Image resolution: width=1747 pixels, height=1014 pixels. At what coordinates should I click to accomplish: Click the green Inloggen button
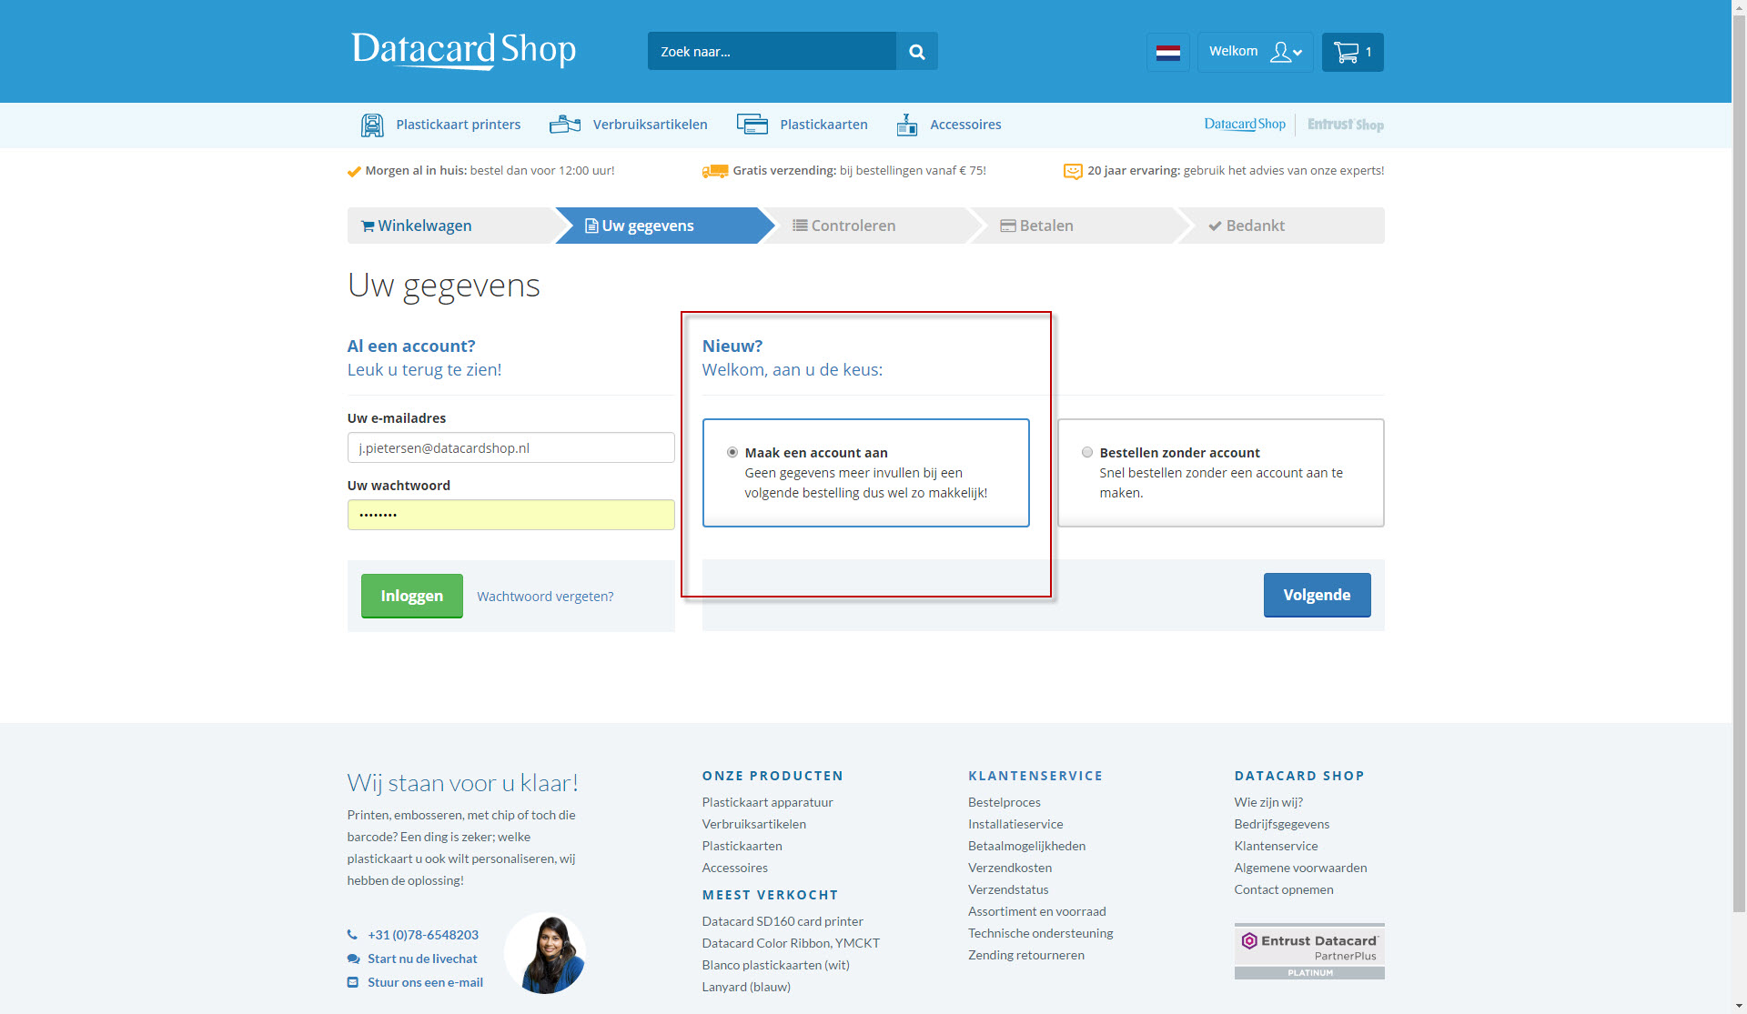coord(411,596)
